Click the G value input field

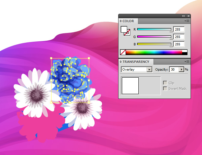(178, 37)
